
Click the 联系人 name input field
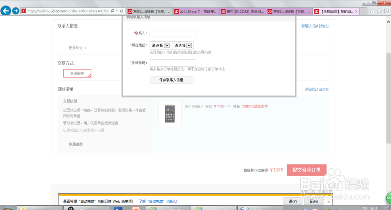click(172, 33)
